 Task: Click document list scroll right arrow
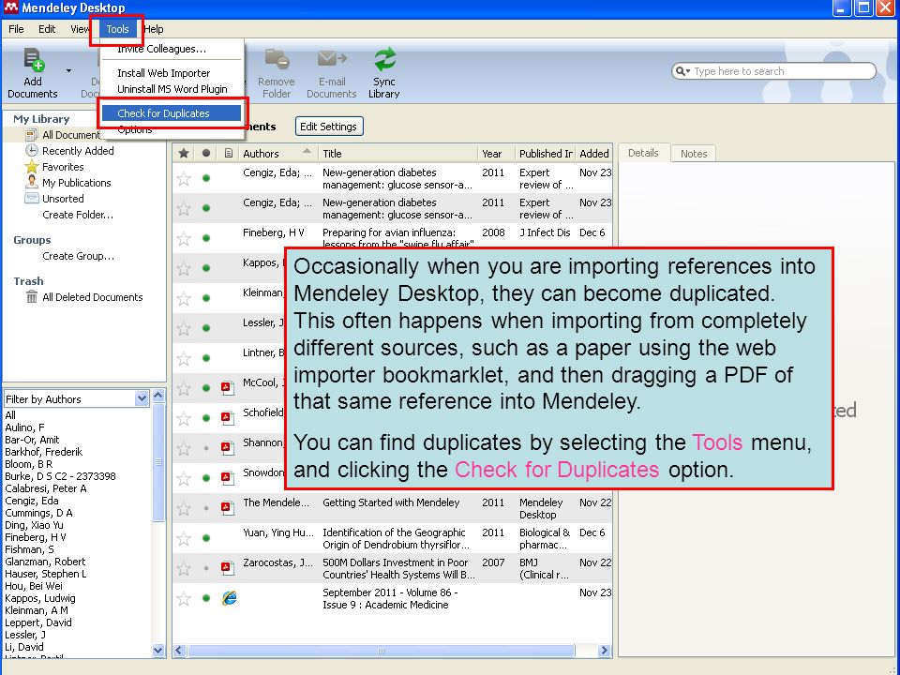(604, 651)
